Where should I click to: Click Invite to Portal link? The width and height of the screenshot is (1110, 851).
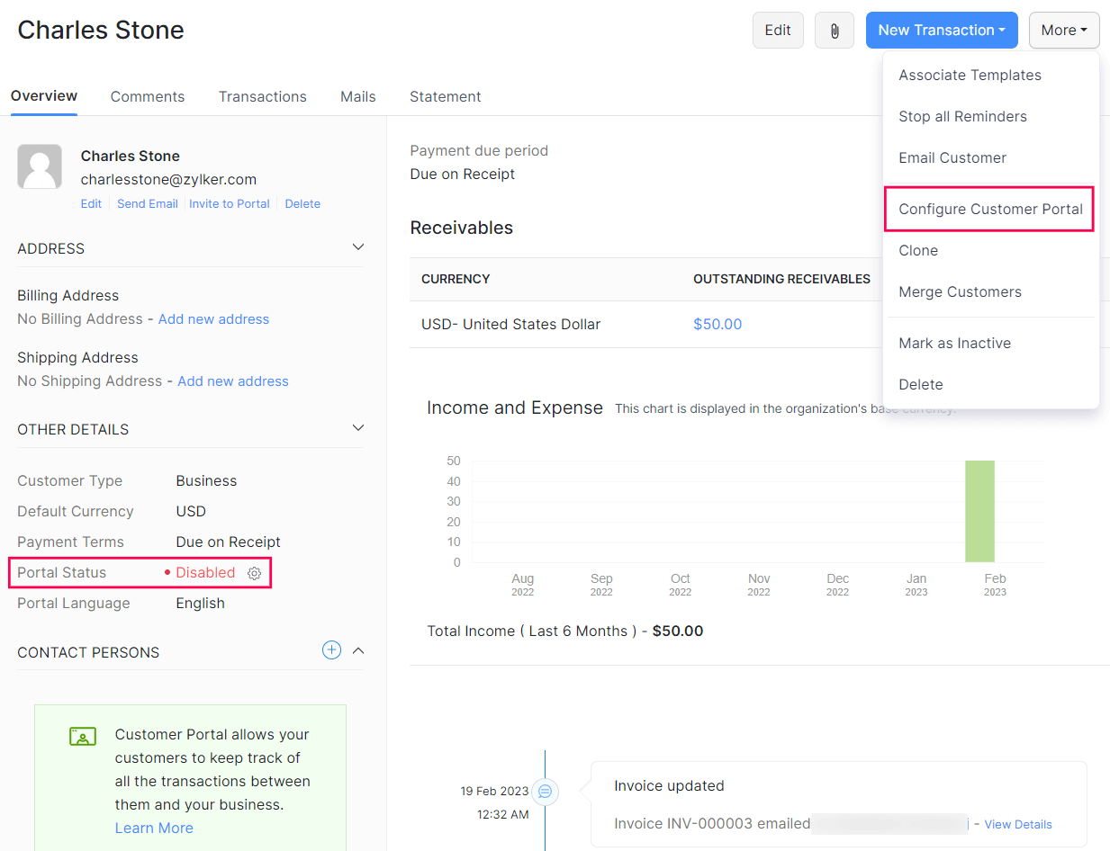[230, 203]
